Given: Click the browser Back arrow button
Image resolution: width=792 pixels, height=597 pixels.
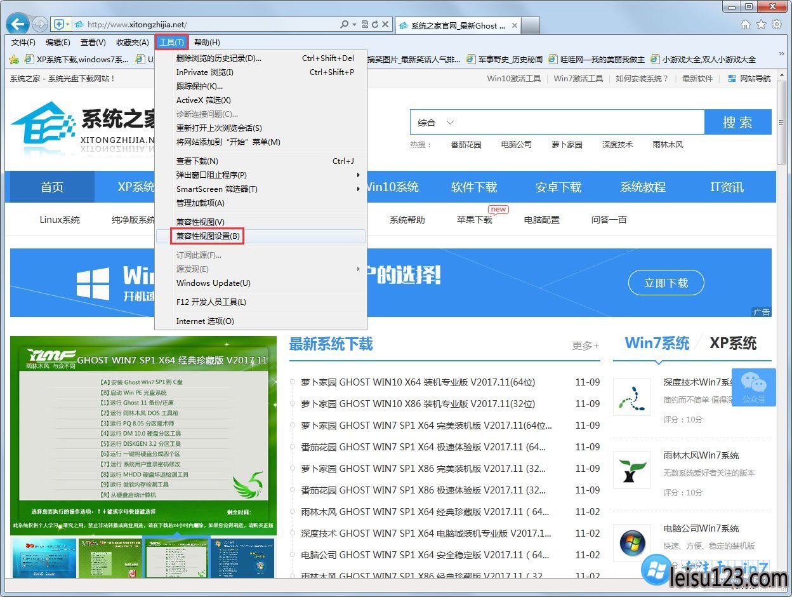Looking at the screenshot, I should click(x=17, y=24).
